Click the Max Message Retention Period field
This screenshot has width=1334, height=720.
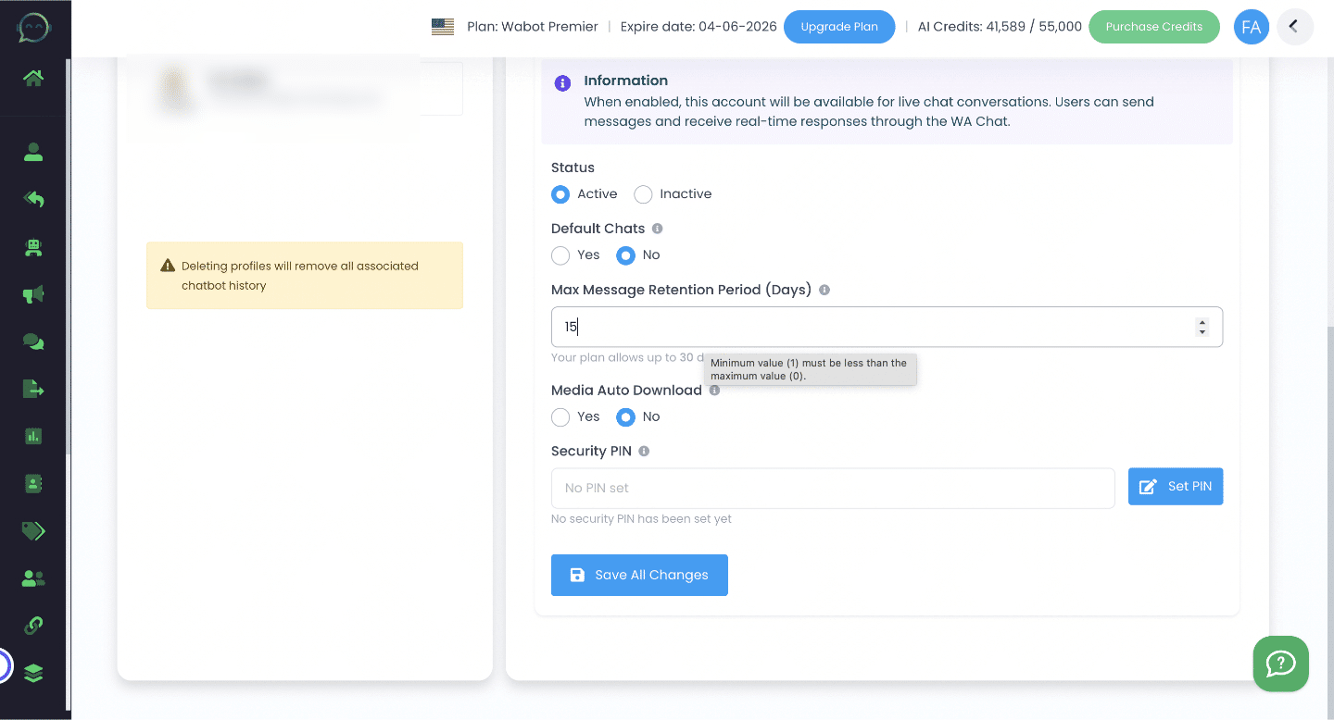tap(871, 327)
